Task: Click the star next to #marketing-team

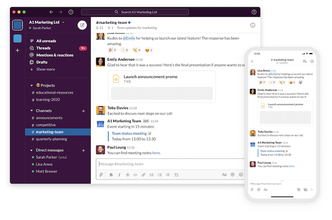Action: pyautogui.click(x=129, y=22)
